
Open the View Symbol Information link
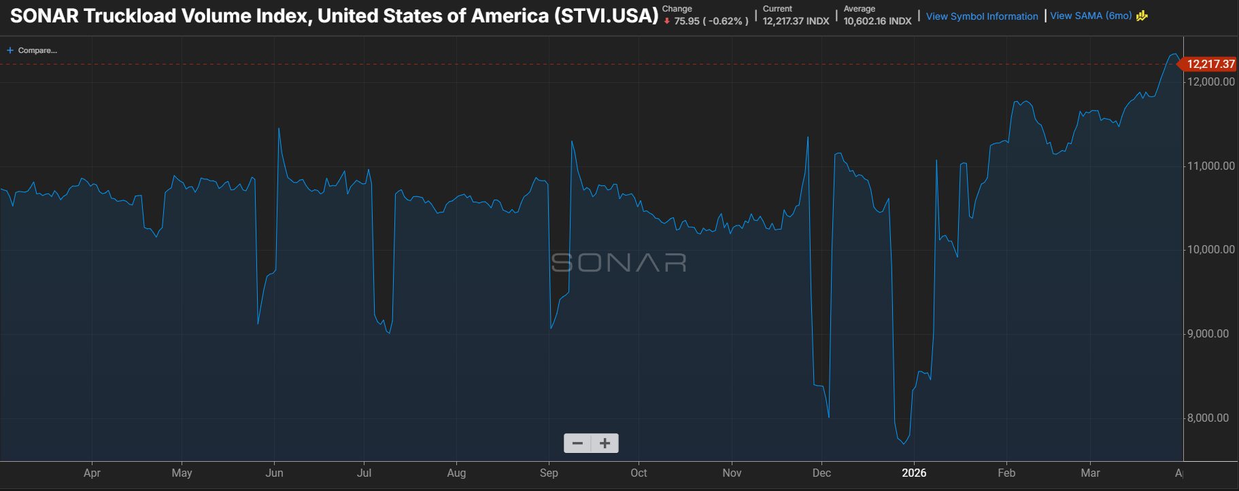[981, 16]
